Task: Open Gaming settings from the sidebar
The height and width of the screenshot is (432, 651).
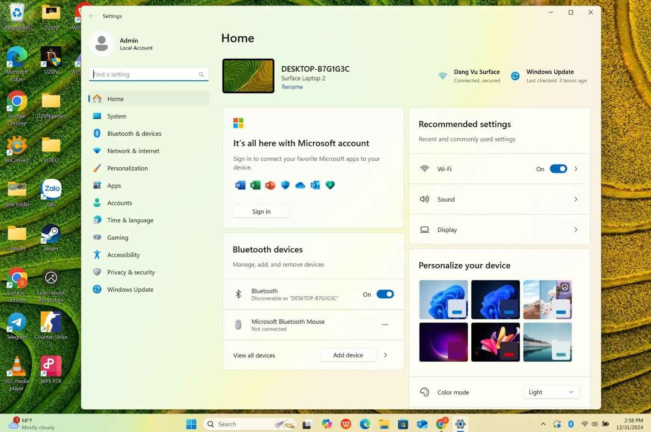Action: pos(97,237)
